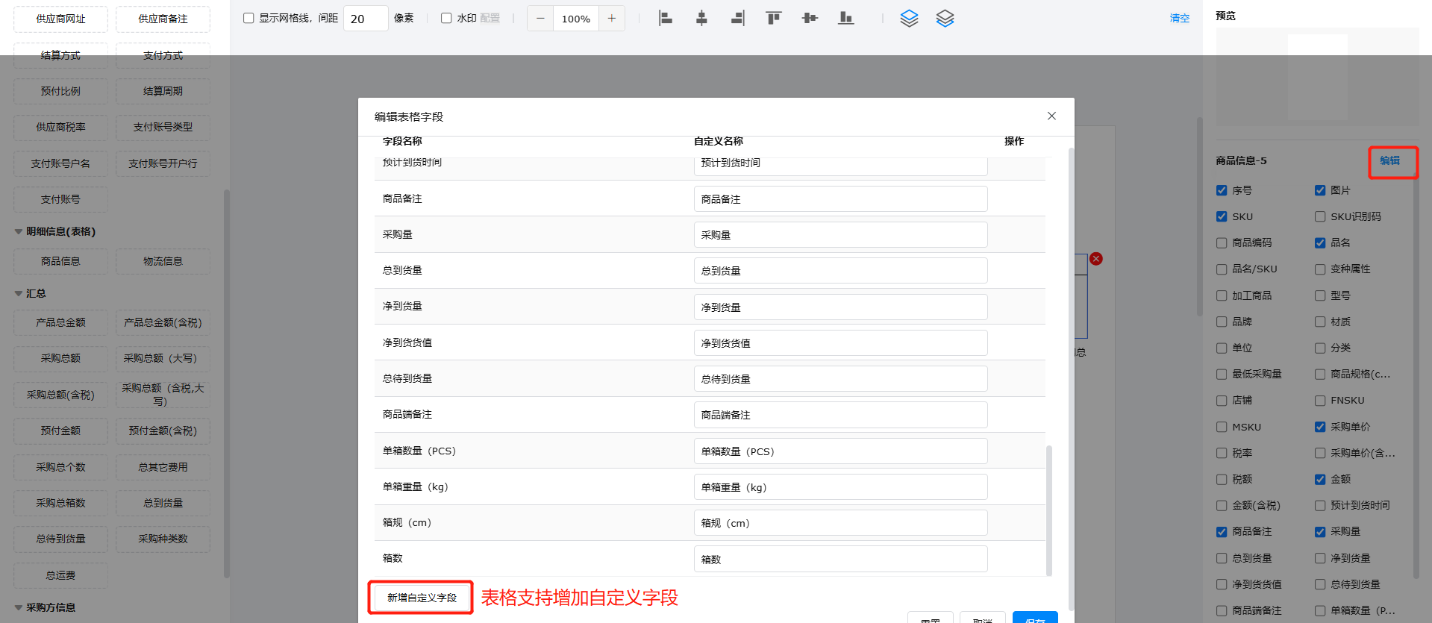Image resolution: width=1432 pixels, height=623 pixels.
Task: Enable the 显示网格线 checkbox
Action: [248, 19]
